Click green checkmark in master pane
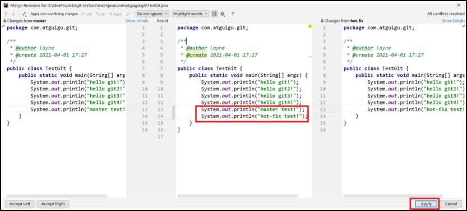Viewport: 467px width, 211px height. click(3, 26)
